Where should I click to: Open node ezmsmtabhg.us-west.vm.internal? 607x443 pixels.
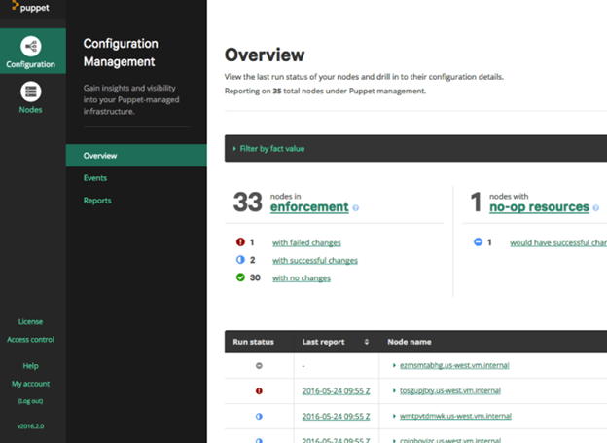454,365
